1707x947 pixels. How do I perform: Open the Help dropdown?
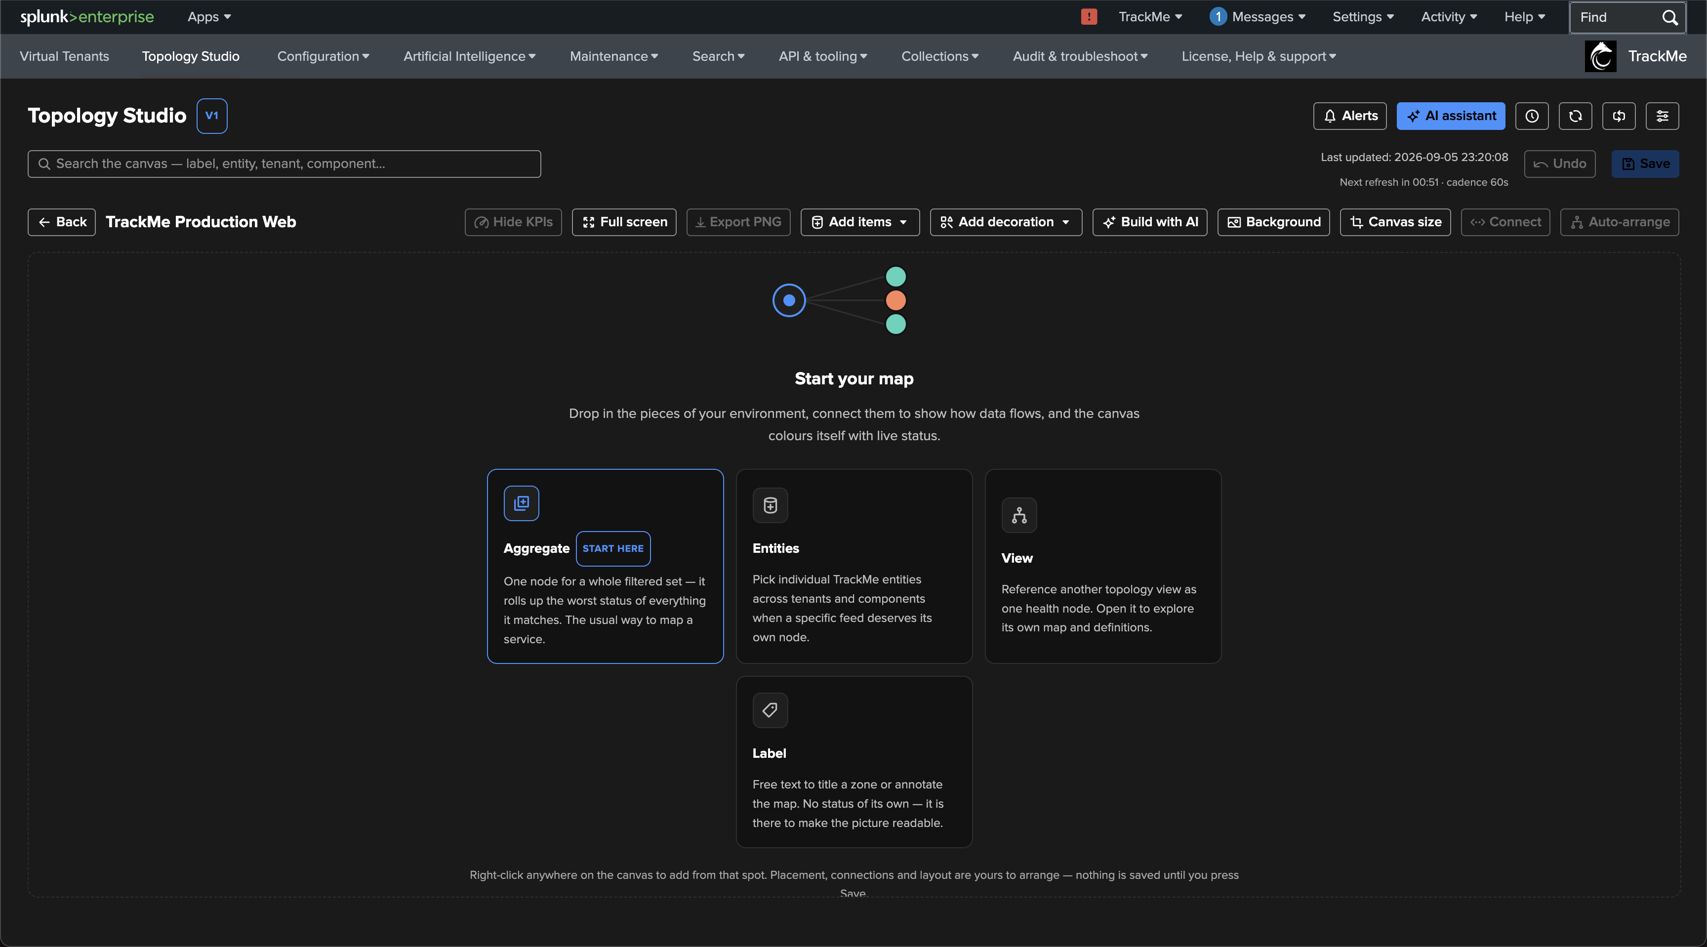[1525, 17]
